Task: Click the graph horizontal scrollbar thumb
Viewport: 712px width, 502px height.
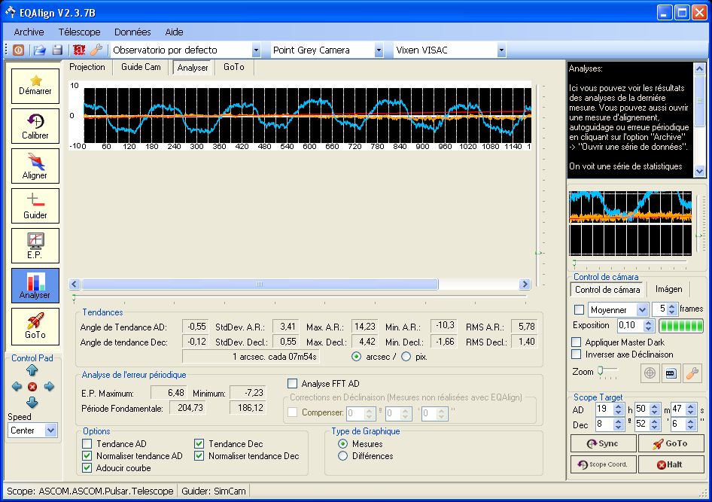Action: pos(260,284)
